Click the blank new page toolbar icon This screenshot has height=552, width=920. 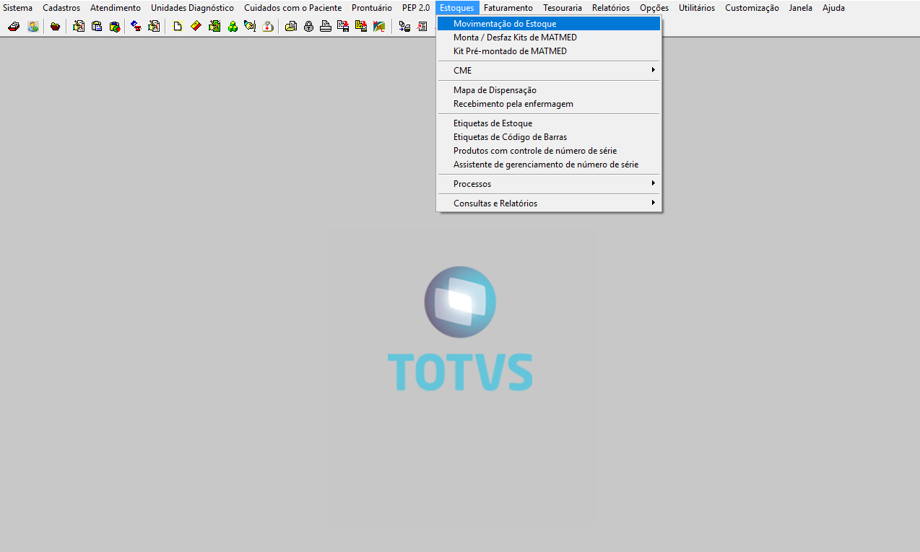pyautogui.click(x=178, y=27)
